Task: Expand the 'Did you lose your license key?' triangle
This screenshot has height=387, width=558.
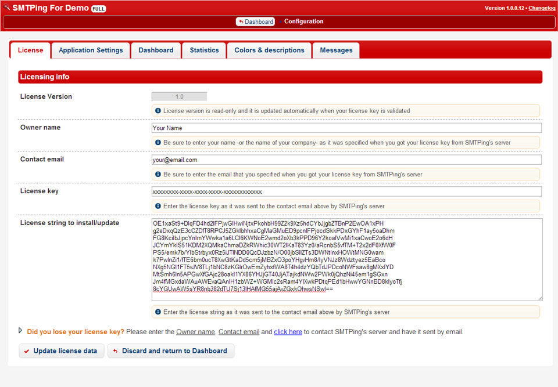Action: (20, 331)
